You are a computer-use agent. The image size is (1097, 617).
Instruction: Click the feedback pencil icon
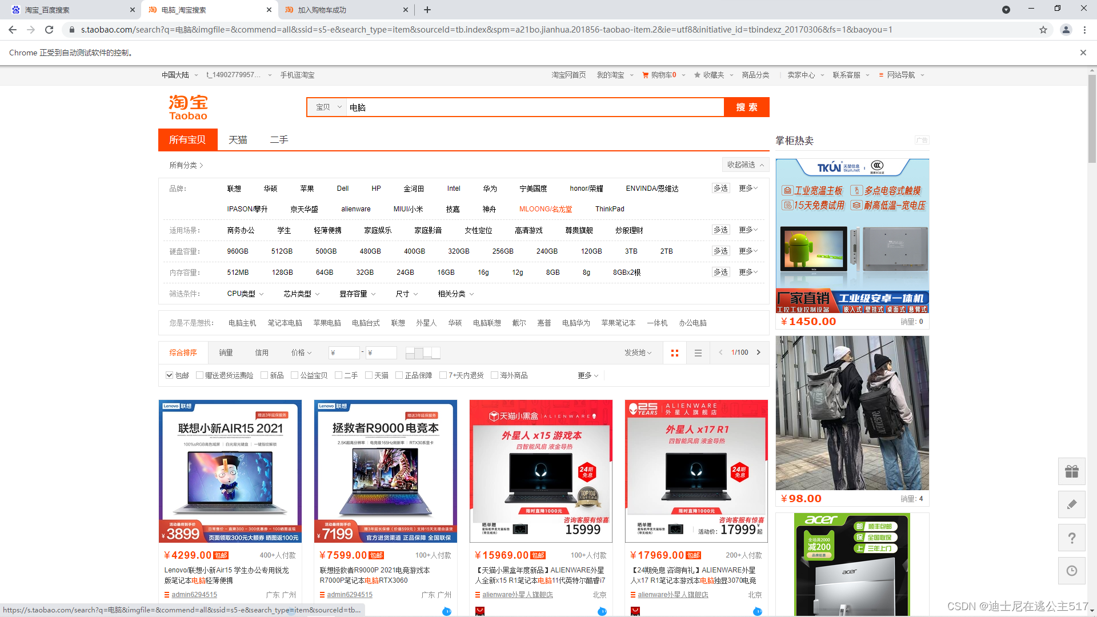(x=1072, y=504)
